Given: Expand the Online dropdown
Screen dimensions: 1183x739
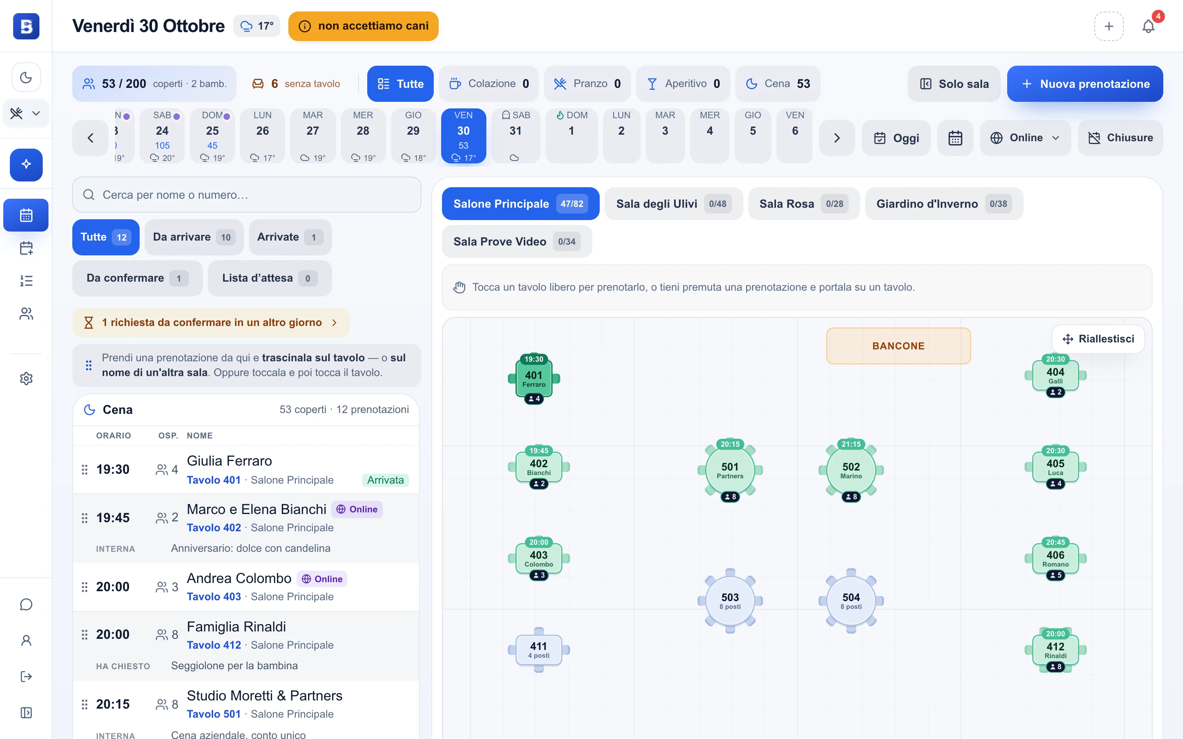Looking at the screenshot, I should (x=1025, y=138).
